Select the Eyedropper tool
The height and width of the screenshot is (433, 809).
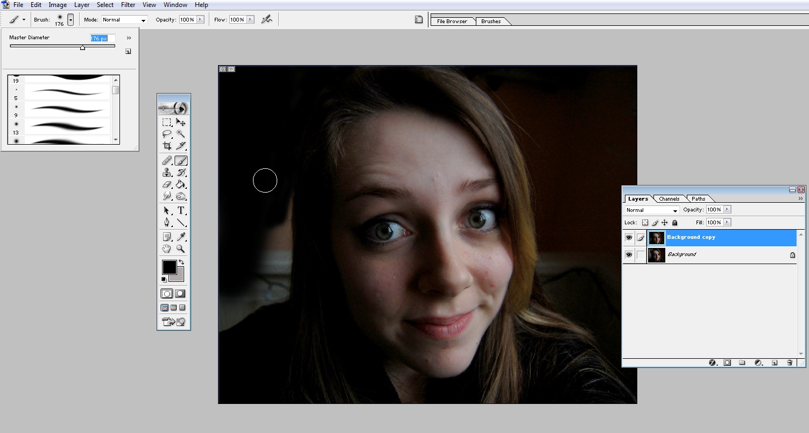pyautogui.click(x=181, y=237)
